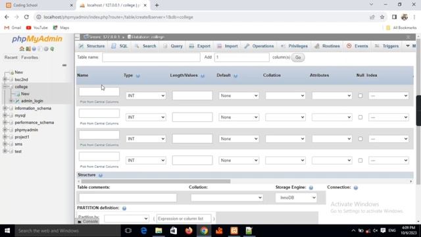Image resolution: width=421 pixels, height=237 pixels.
Task: Open the Triggers tab
Action: pyautogui.click(x=387, y=46)
